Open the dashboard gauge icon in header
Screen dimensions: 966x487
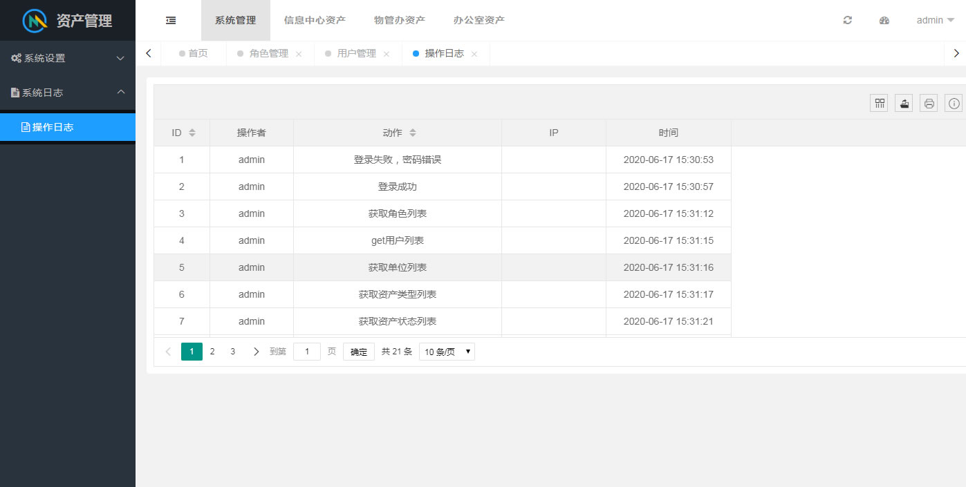[x=884, y=21]
